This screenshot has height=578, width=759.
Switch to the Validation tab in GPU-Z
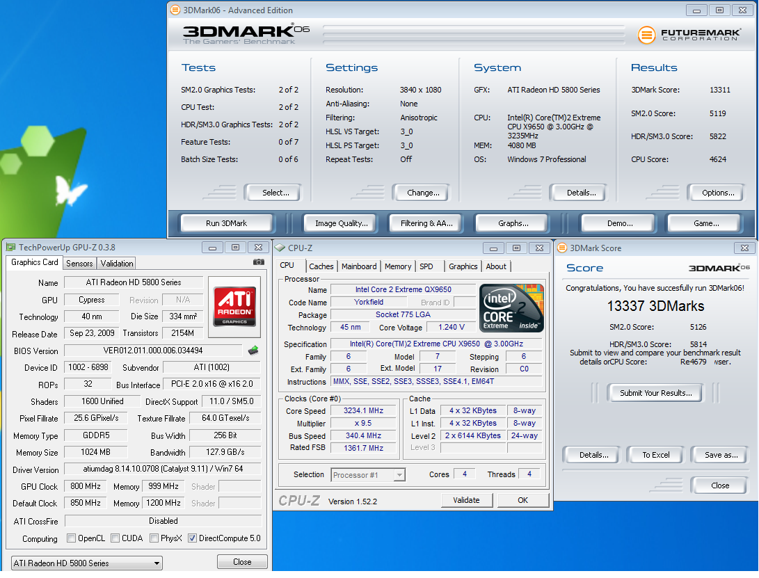117,264
